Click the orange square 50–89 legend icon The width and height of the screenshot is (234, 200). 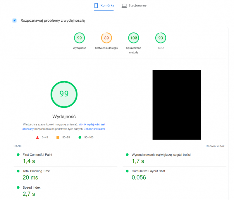(58, 137)
